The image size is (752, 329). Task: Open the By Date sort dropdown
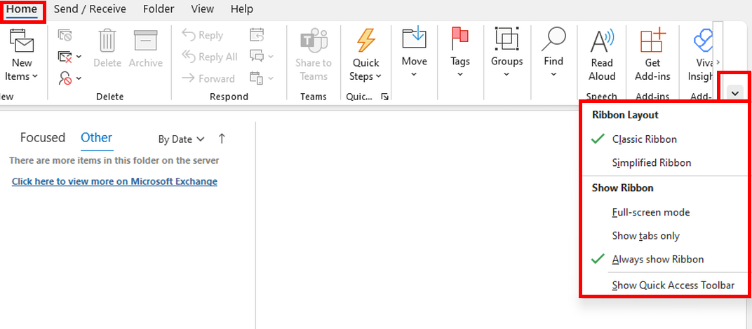pos(181,139)
